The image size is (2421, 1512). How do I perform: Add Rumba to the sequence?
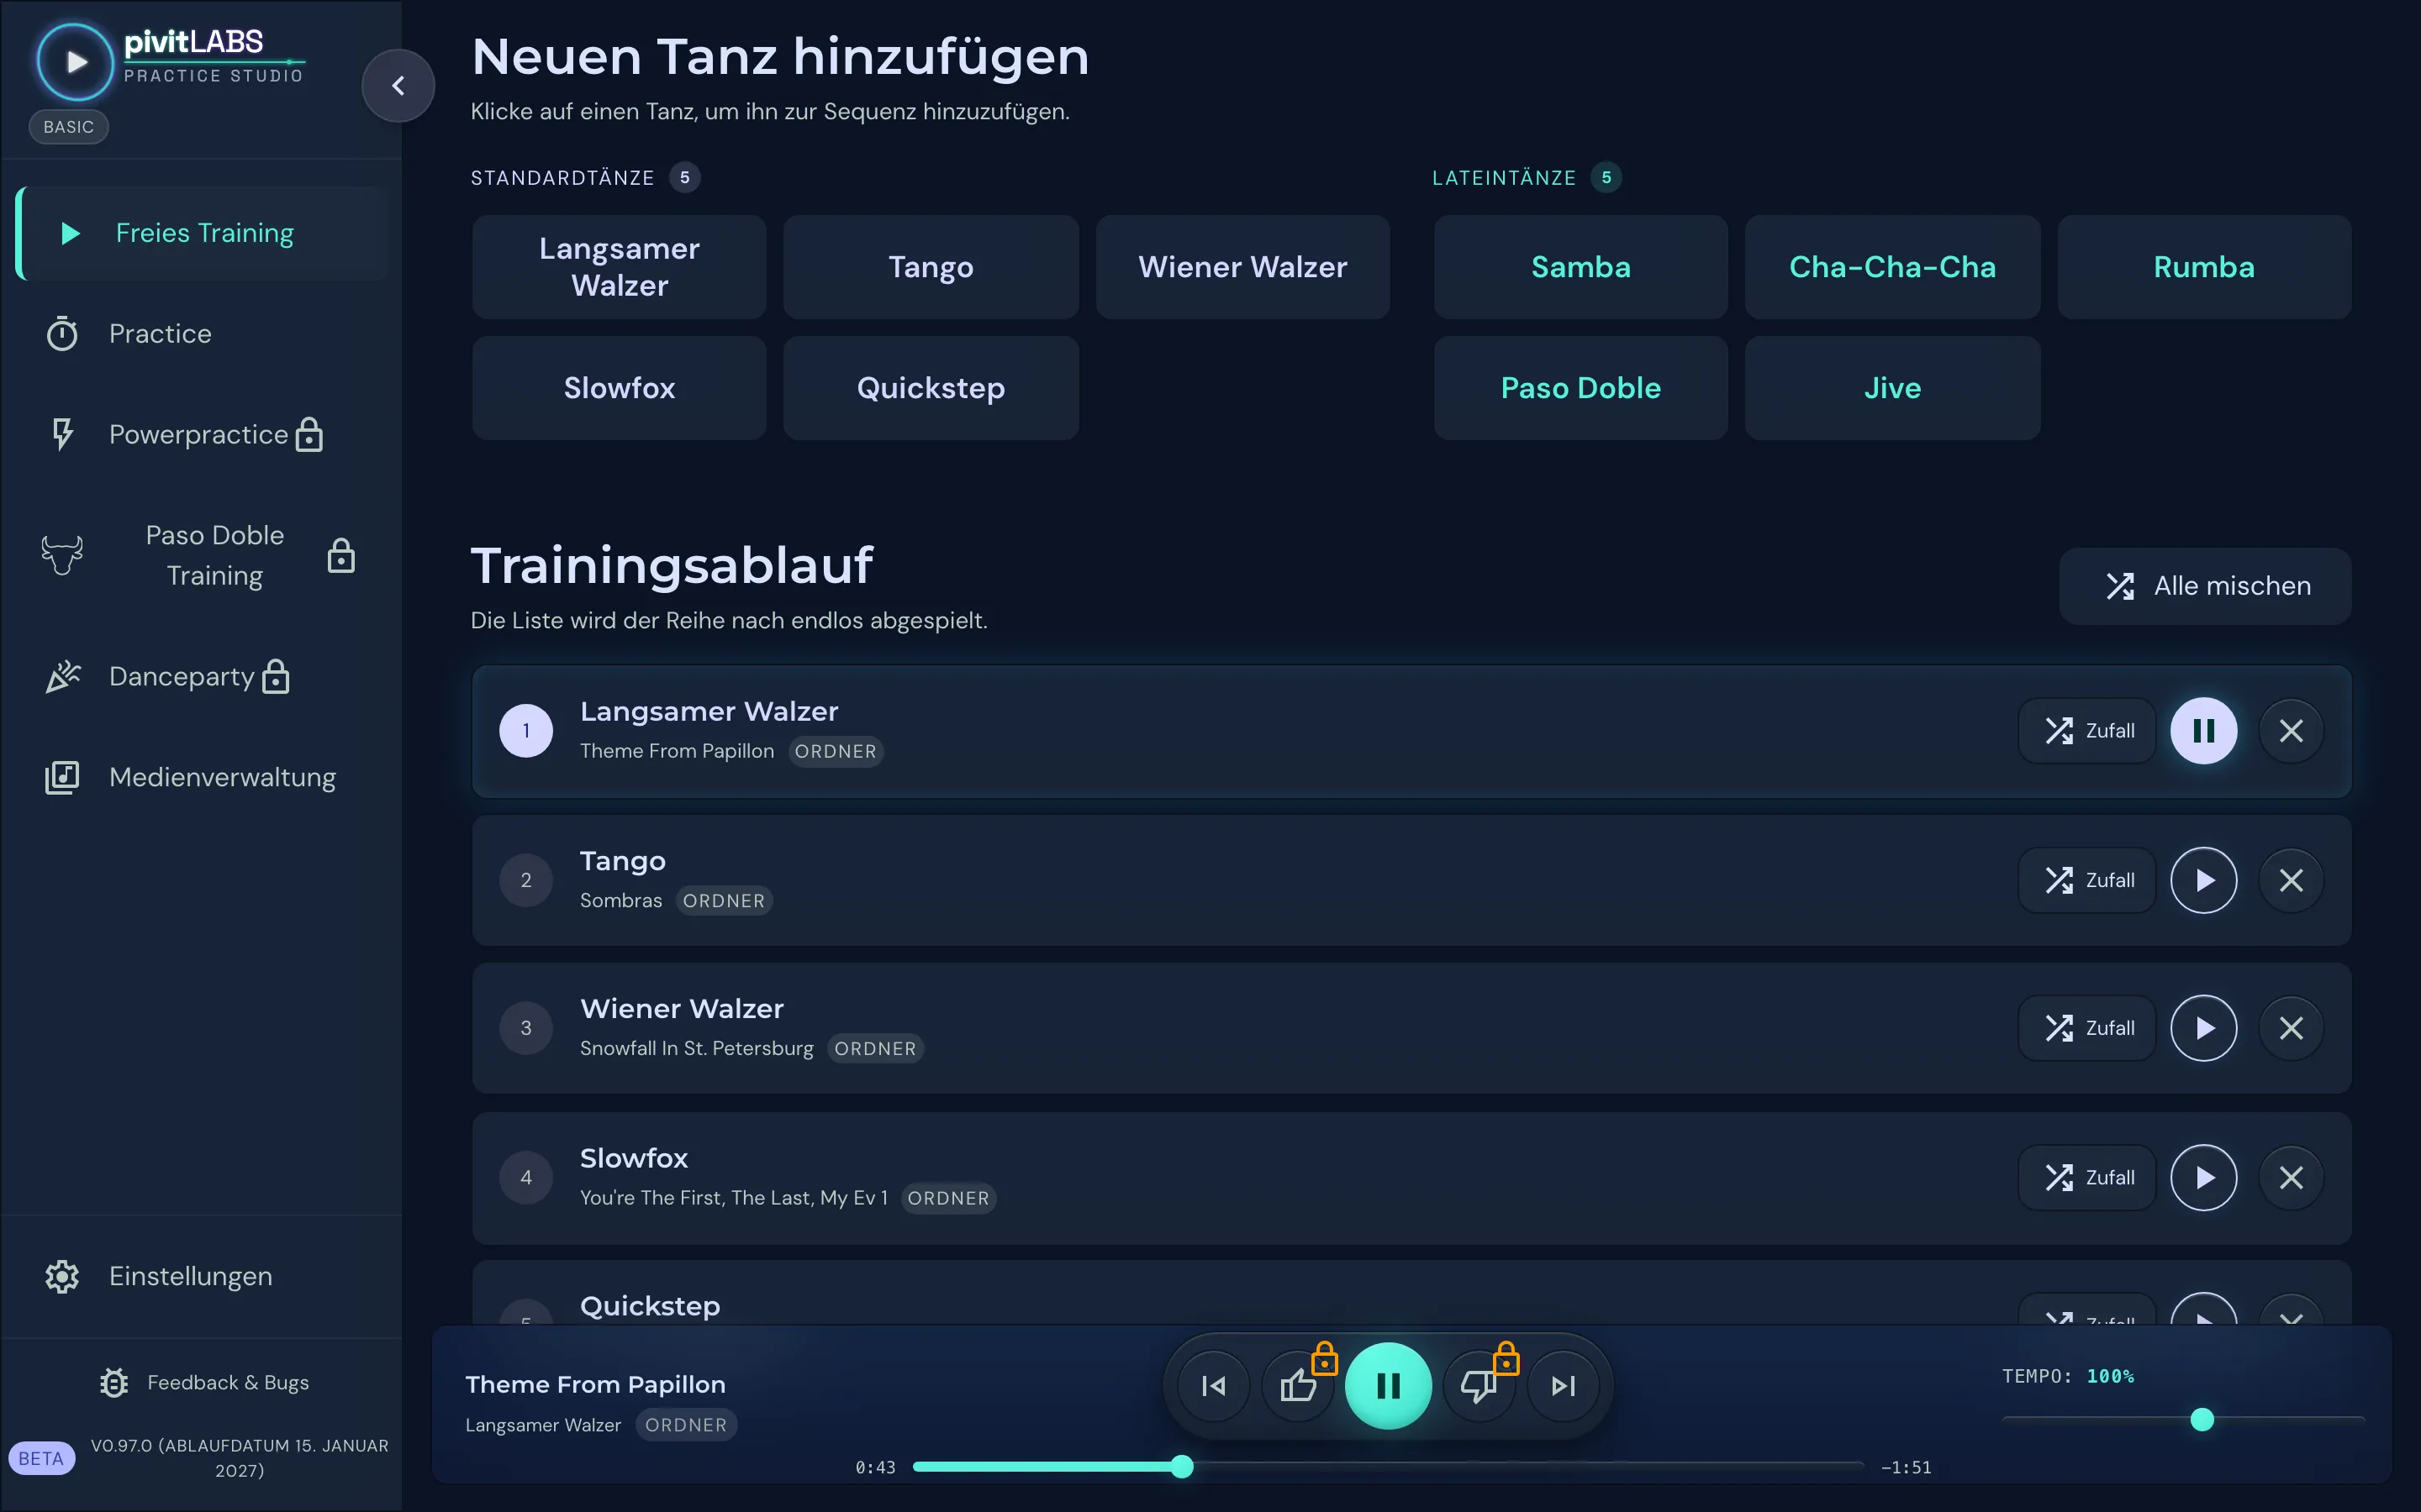(x=2204, y=267)
